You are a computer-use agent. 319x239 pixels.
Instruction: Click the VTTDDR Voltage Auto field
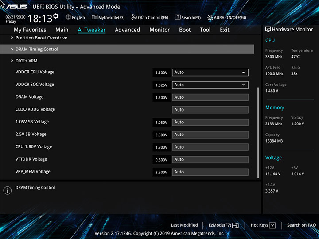click(210, 159)
